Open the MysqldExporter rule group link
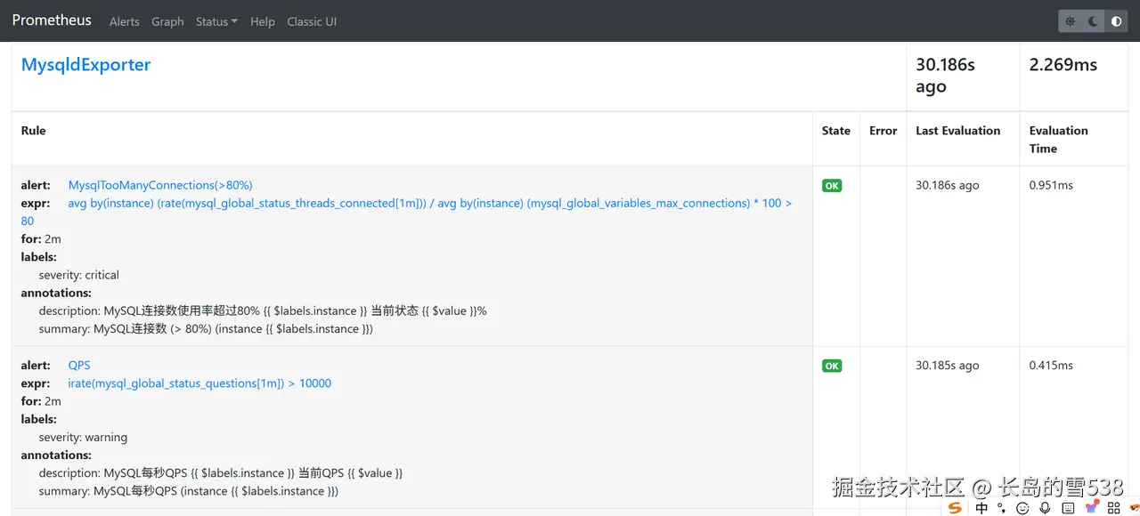1140x516 pixels. coord(85,65)
